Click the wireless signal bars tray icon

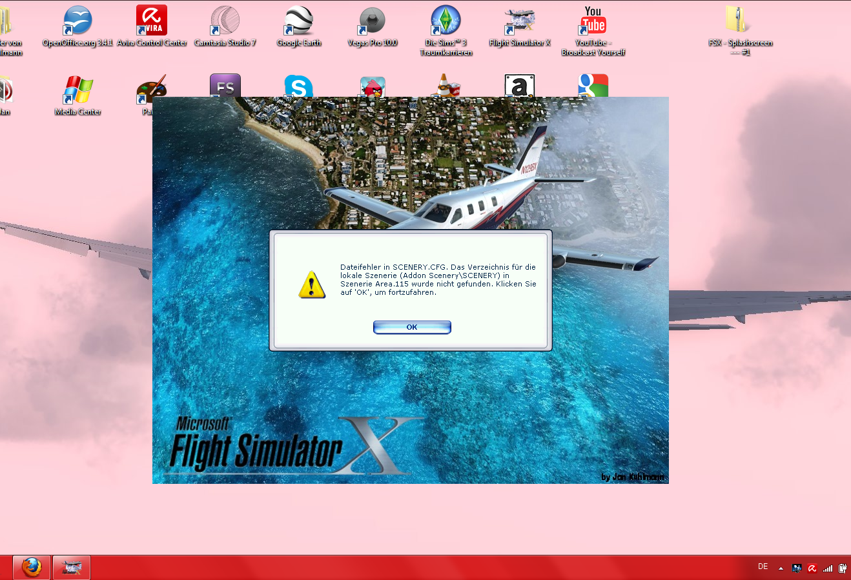[x=828, y=568]
